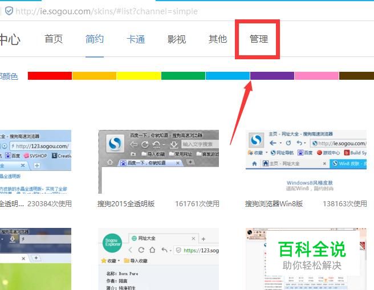Open the green leaf skin thumbnail

35,259
